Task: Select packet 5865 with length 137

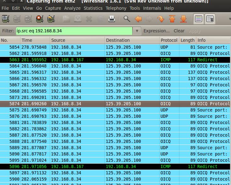Action: pyautogui.click(x=115, y=72)
